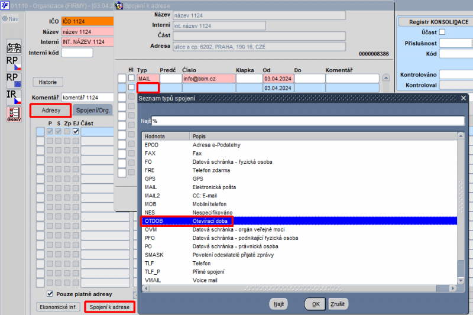The image size is (473, 315).
Task: Toggle the HI checkbox on MAIL row
Action: click(131, 78)
